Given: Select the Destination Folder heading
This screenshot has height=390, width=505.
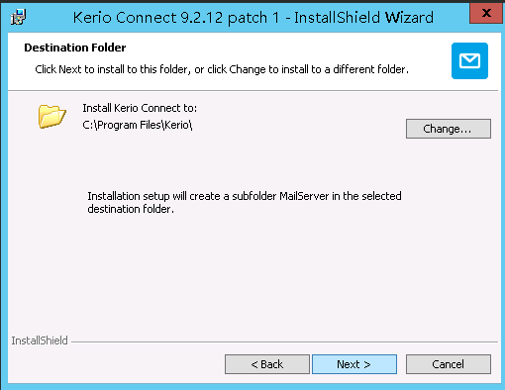Looking at the screenshot, I should (x=75, y=48).
